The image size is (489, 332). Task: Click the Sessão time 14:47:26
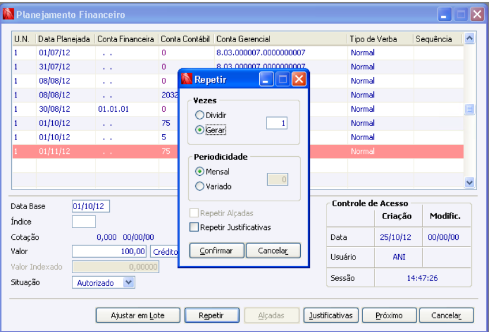pyautogui.click(x=423, y=278)
